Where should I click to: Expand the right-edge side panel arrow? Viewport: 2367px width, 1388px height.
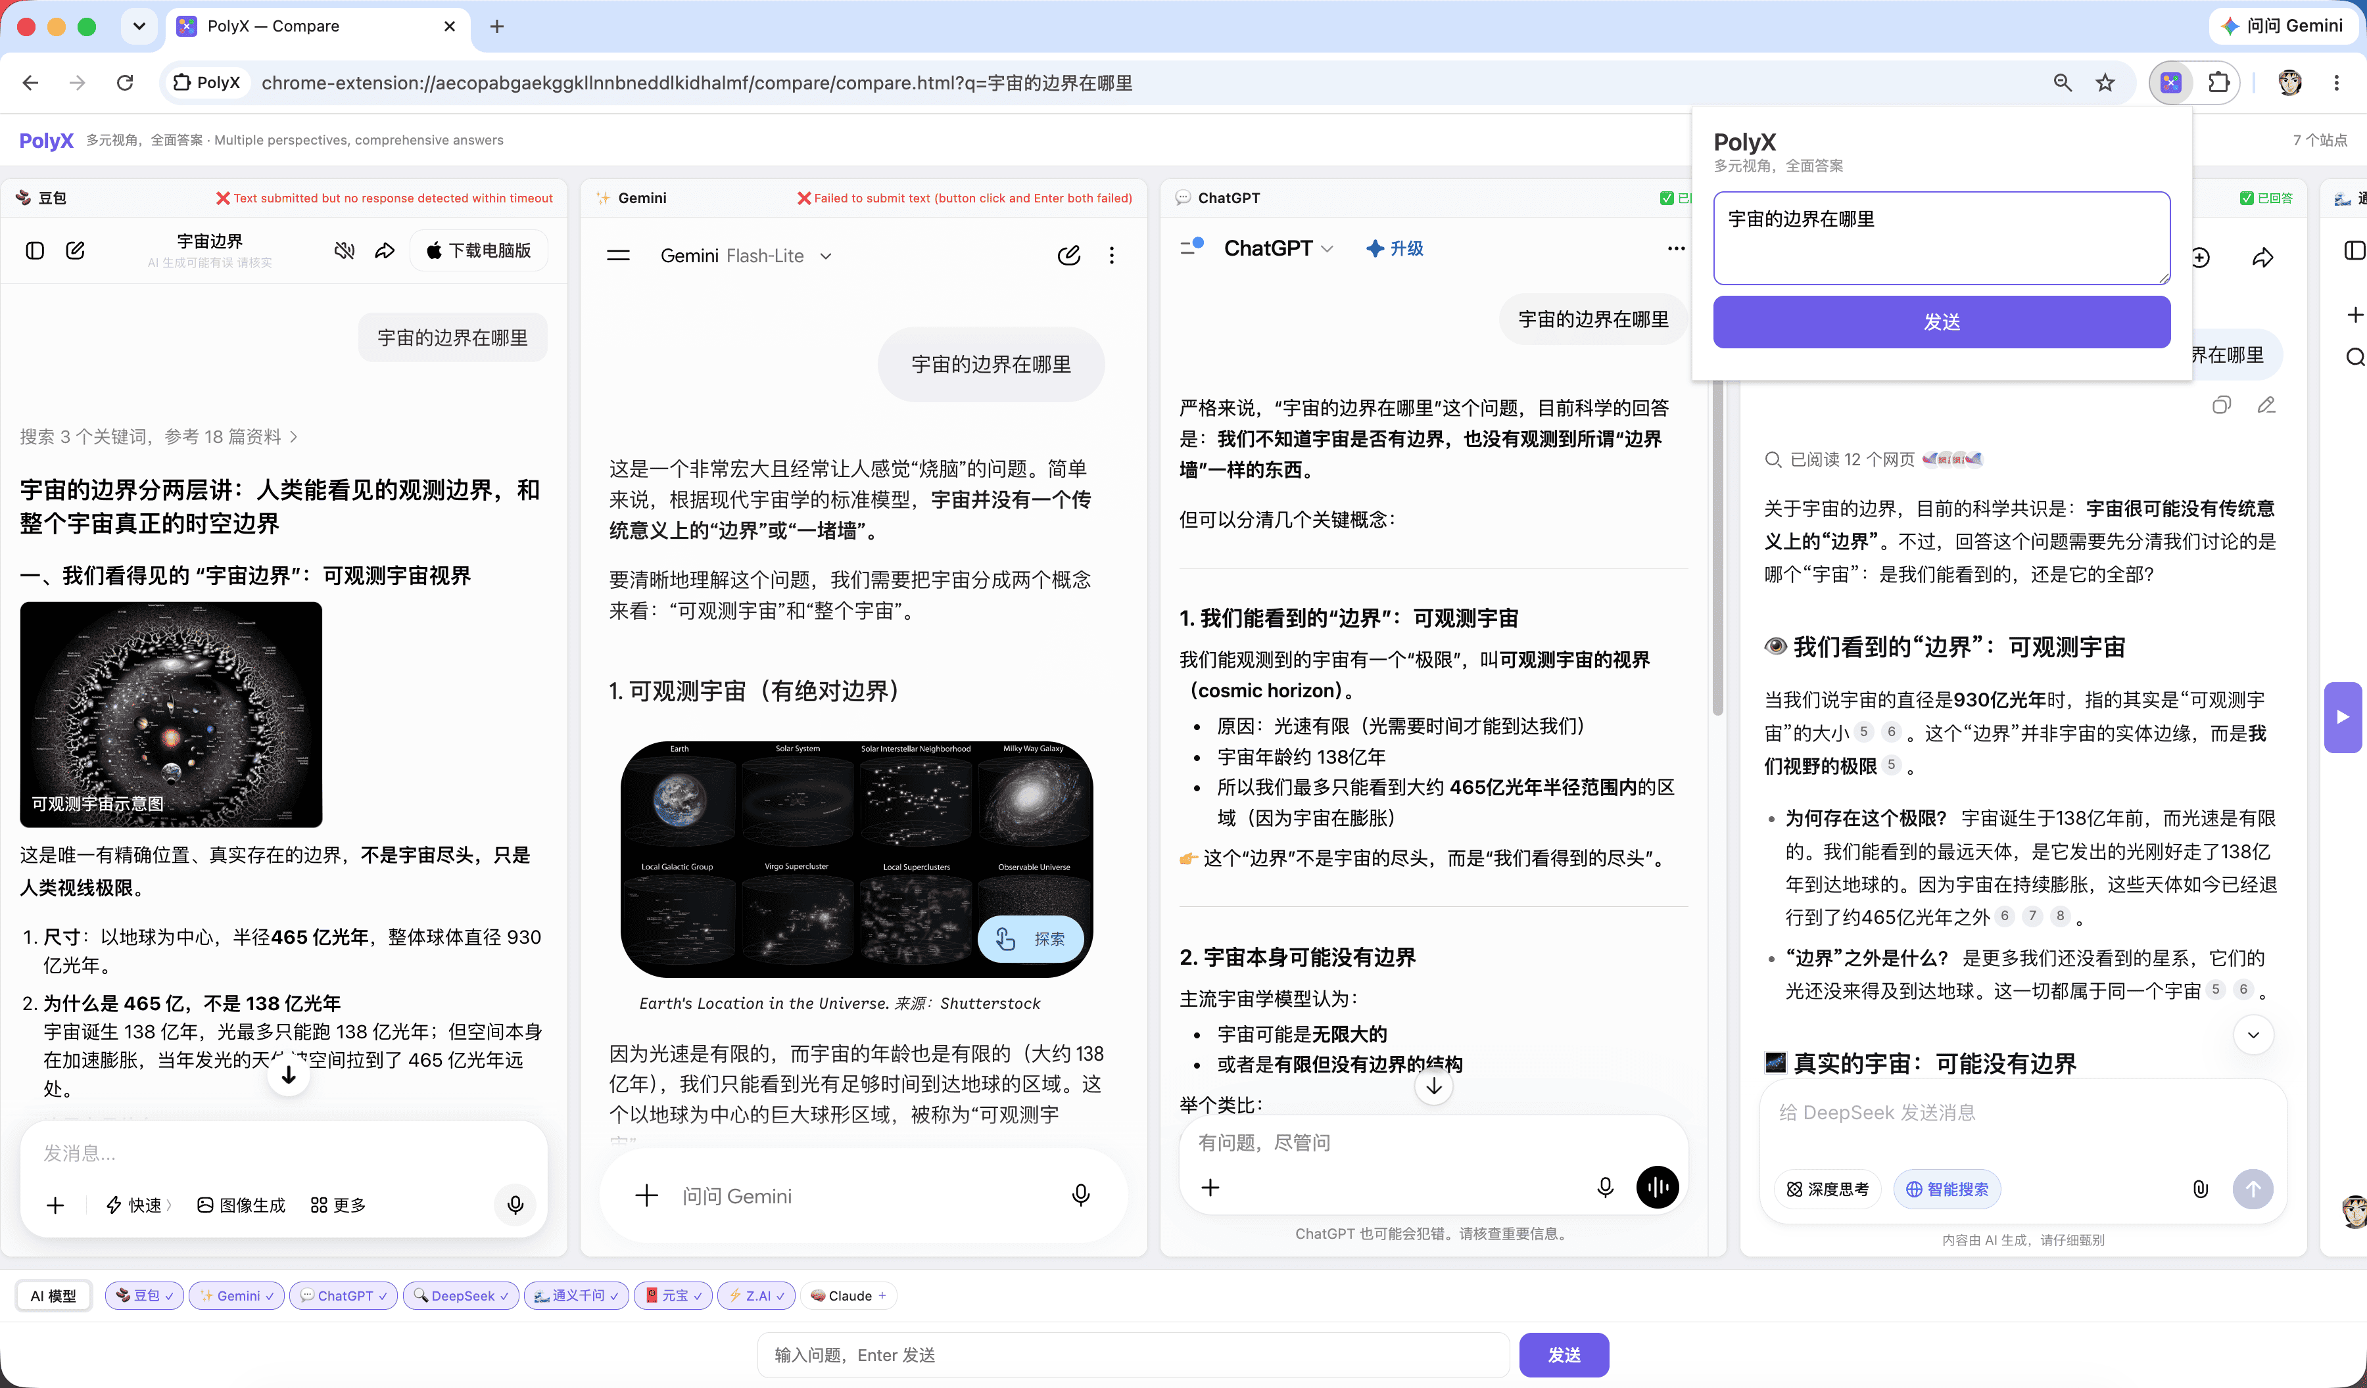click(2343, 718)
